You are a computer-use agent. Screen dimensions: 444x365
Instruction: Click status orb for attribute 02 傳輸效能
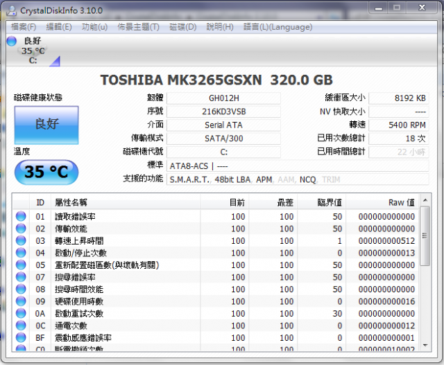(x=21, y=229)
